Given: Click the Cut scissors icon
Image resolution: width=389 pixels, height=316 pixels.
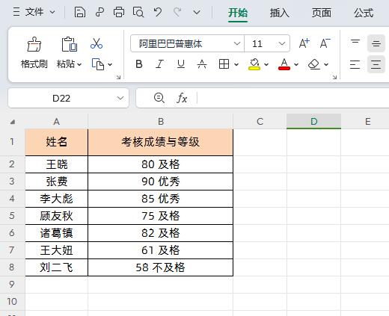Looking at the screenshot, I should coord(97,43).
